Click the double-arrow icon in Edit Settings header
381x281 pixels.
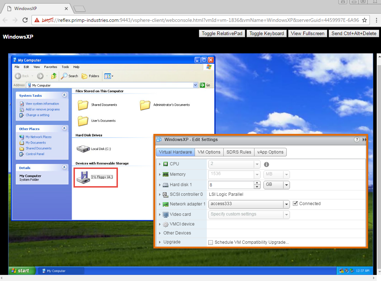coord(364,140)
